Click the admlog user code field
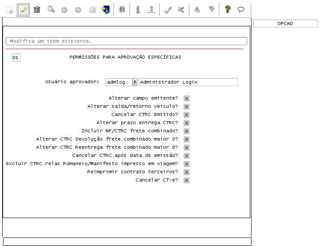Viewport: 321px width, 247px height. 119,82
